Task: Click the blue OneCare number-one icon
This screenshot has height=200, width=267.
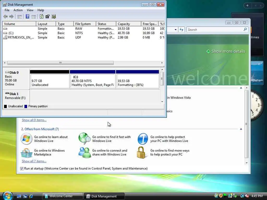Action: pos(143,139)
